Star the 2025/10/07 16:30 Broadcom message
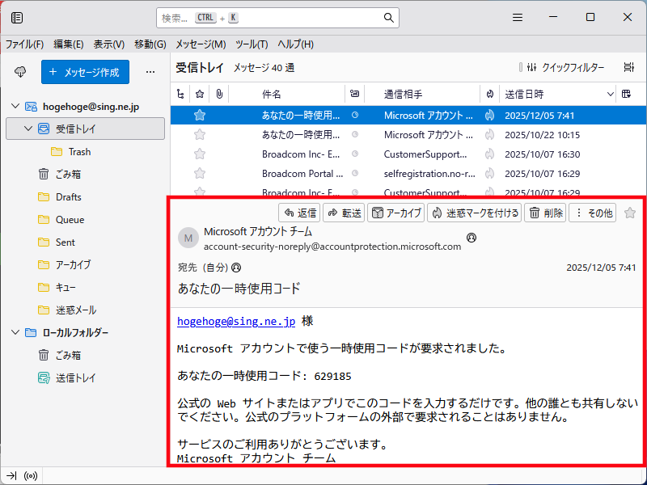 pyautogui.click(x=200, y=154)
